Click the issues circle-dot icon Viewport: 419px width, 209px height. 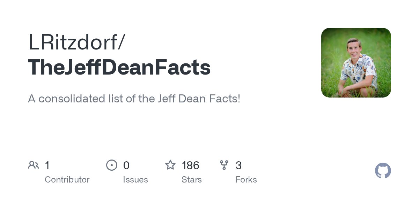[x=112, y=165]
